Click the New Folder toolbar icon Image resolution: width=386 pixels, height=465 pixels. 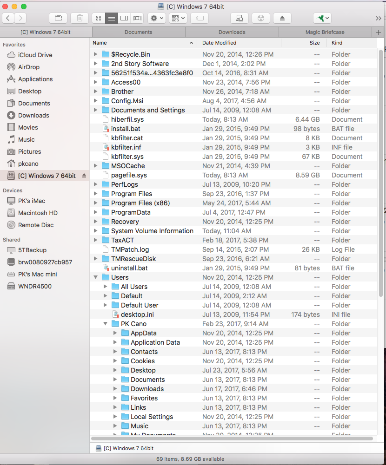pos(59,18)
